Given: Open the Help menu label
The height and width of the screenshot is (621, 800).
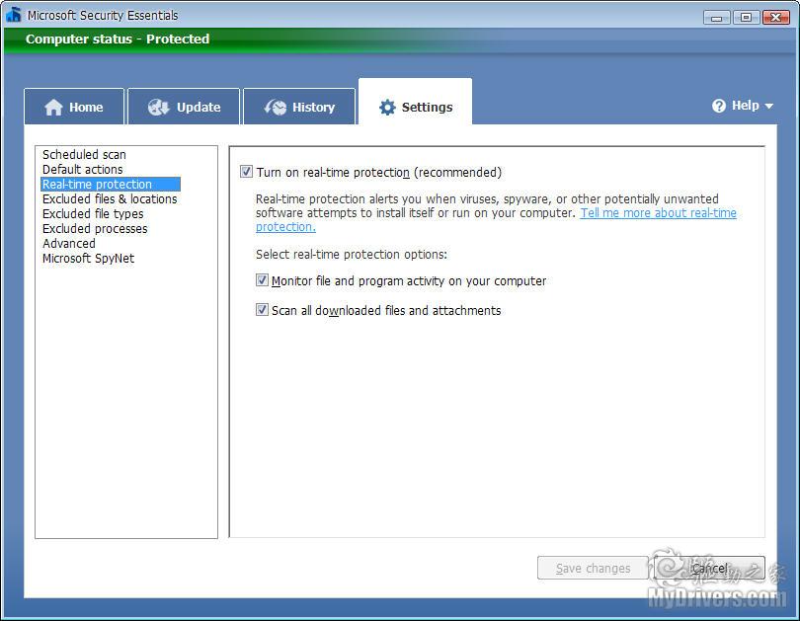Looking at the screenshot, I should point(746,106).
